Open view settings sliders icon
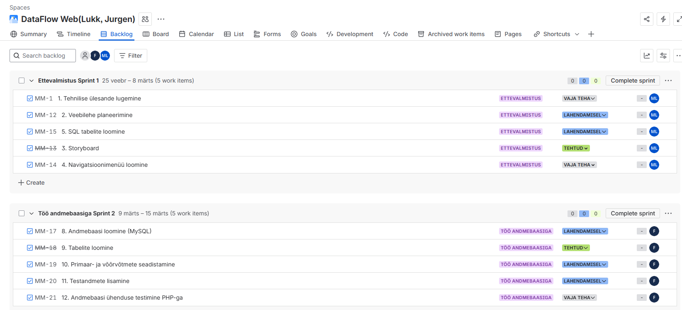 tap(663, 56)
